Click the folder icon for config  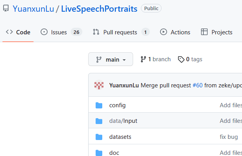pos(99,105)
